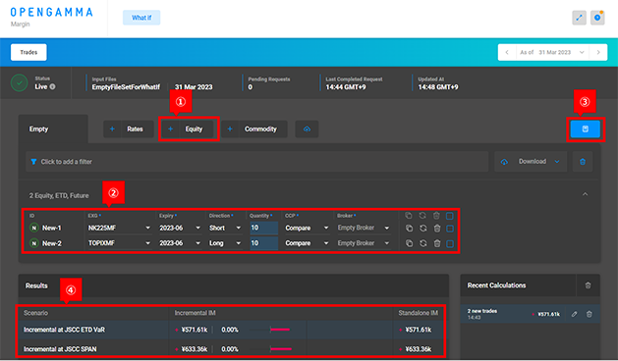Click the JSCC ETD VaR incremental bar
Viewport: 618px width, 361px height.
[x=280, y=330]
